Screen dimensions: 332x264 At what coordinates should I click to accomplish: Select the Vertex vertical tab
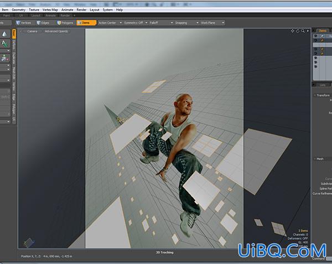(14, 86)
